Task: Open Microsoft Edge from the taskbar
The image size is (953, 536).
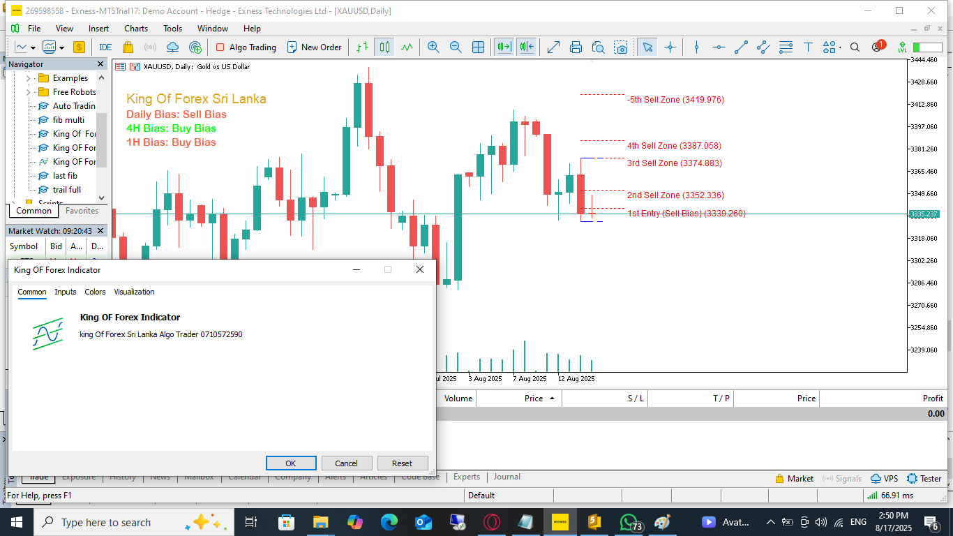Action: (x=389, y=522)
